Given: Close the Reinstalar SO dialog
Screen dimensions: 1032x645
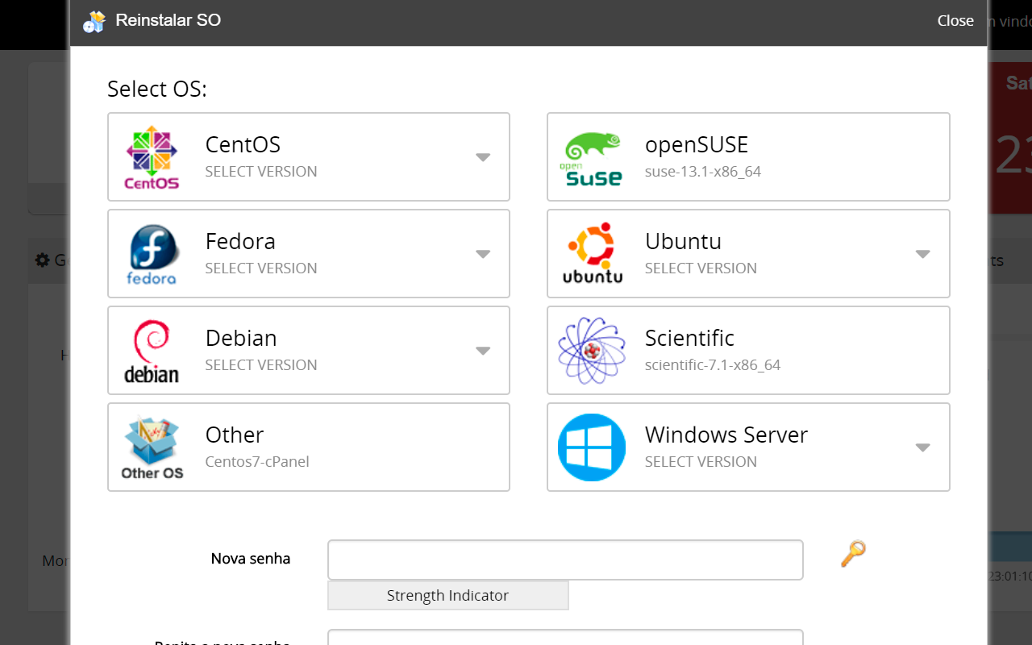Looking at the screenshot, I should pyautogui.click(x=955, y=21).
